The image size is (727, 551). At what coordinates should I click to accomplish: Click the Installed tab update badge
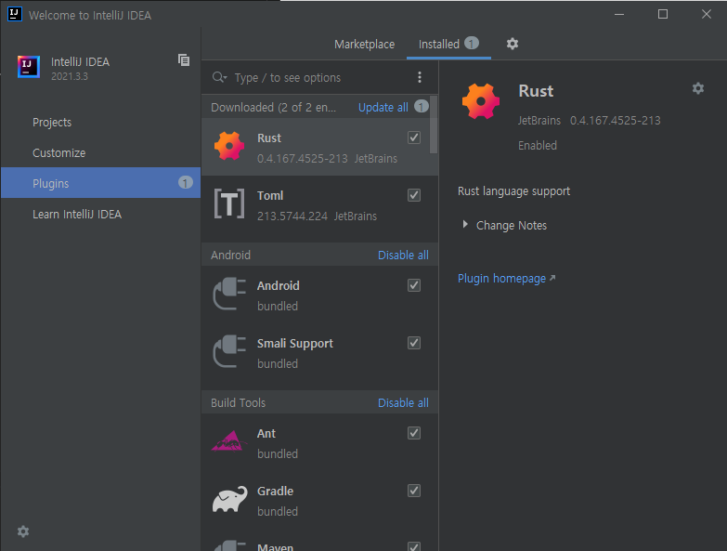(x=472, y=43)
